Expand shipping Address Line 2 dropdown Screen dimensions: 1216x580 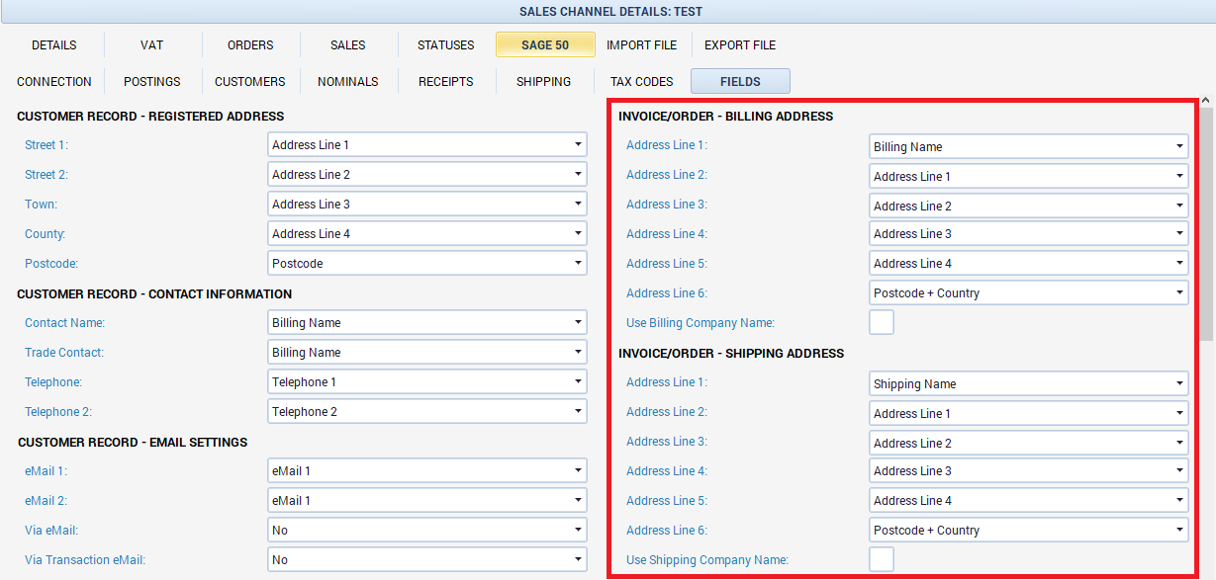1029,414
